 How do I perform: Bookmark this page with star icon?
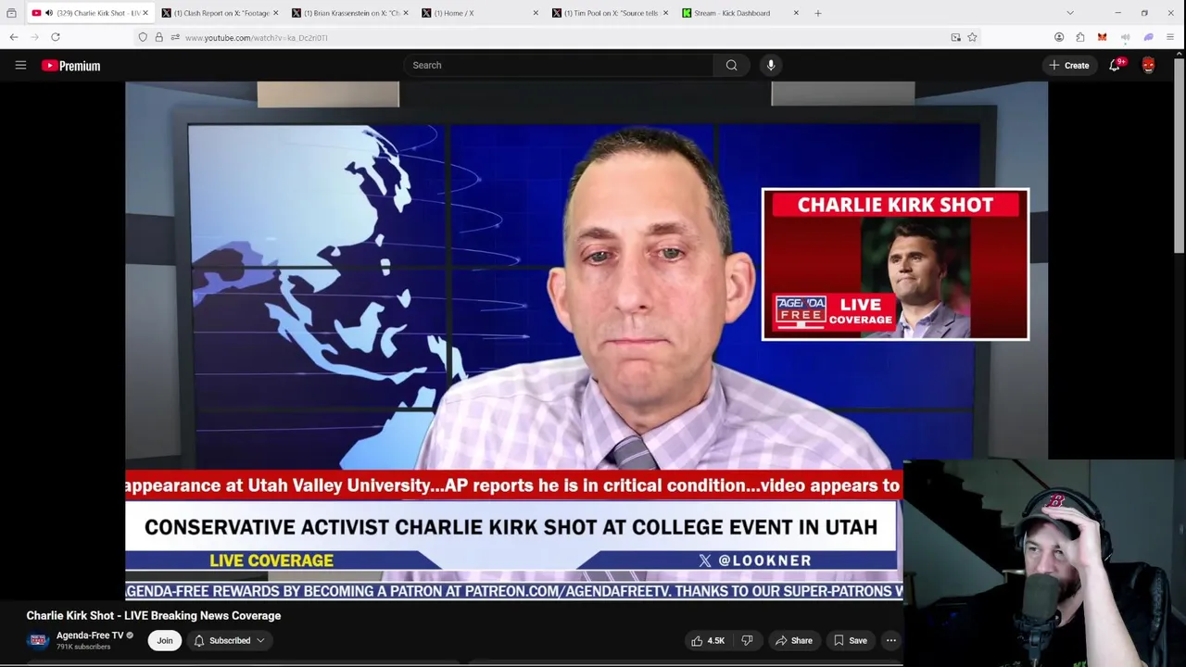pyautogui.click(x=972, y=37)
